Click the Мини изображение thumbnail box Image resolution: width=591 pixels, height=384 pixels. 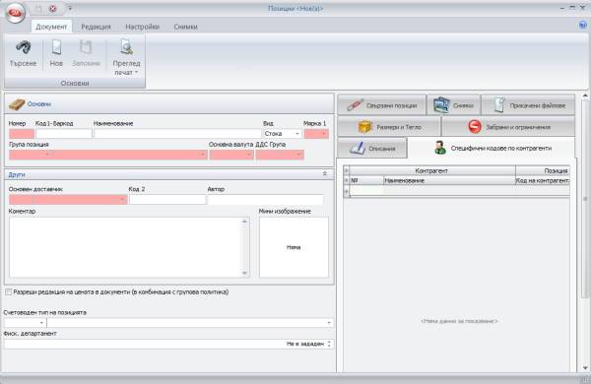pos(294,247)
